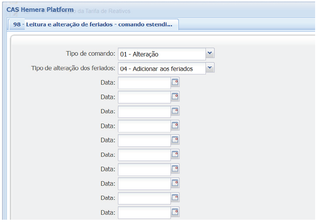Focus the first Data text input

click(144, 83)
